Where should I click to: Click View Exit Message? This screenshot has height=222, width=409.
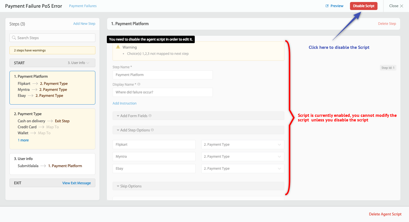77,183
